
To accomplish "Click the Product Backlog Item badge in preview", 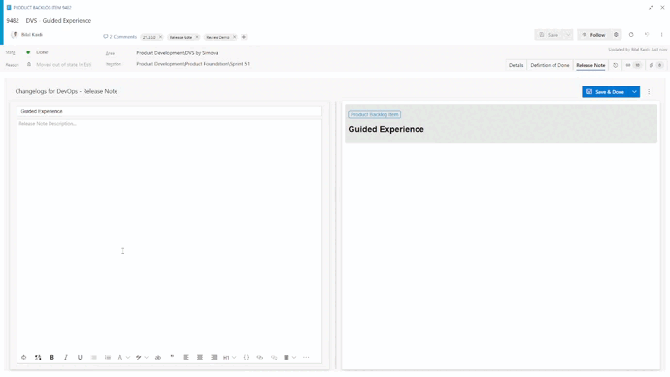I will point(374,114).
